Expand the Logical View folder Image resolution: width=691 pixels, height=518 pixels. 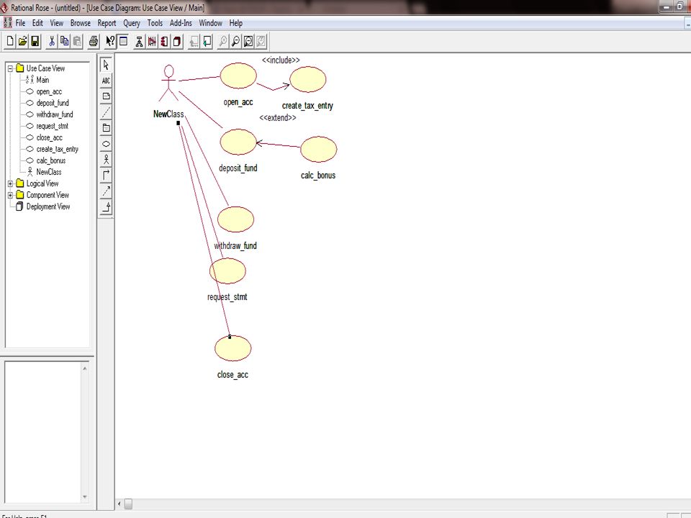coord(10,183)
